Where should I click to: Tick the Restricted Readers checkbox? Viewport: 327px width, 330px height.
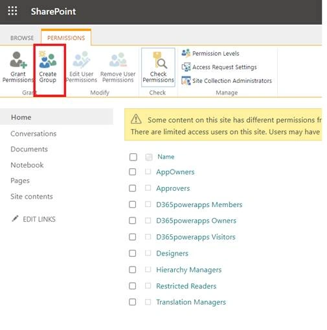pos(132,286)
